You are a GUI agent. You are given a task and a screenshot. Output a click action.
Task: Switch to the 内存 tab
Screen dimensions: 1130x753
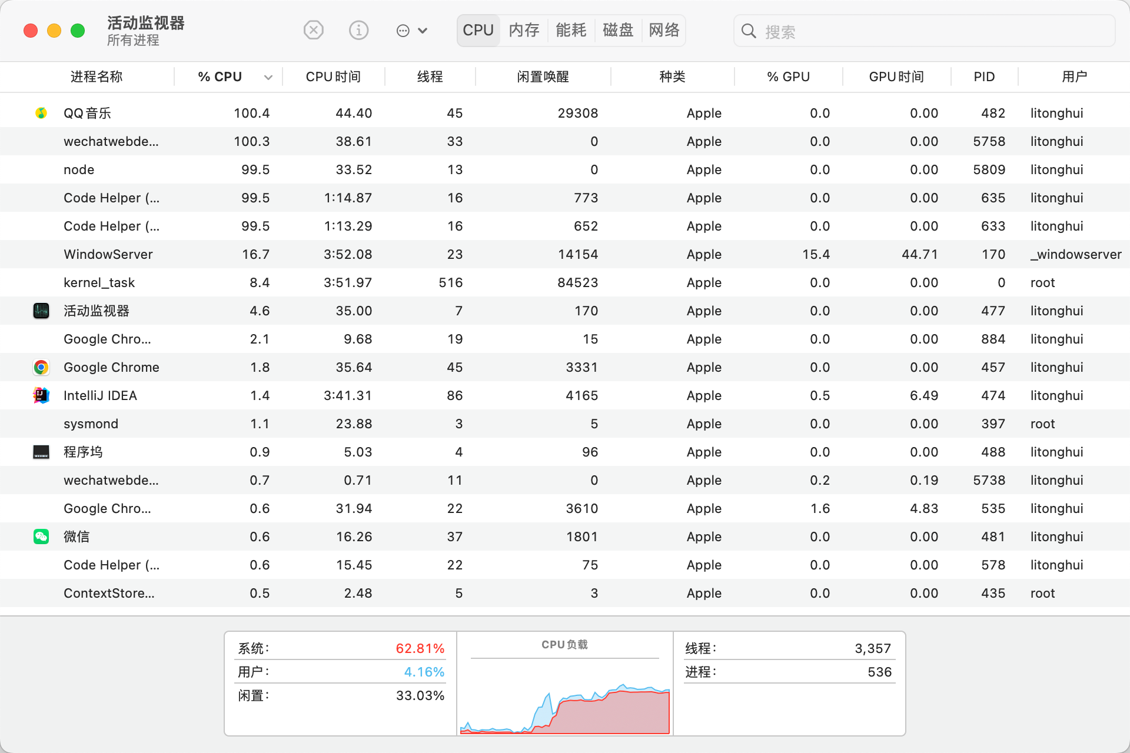[x=524, y=31]
